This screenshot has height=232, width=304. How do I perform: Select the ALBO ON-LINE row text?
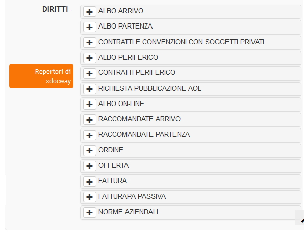(121, 104)
